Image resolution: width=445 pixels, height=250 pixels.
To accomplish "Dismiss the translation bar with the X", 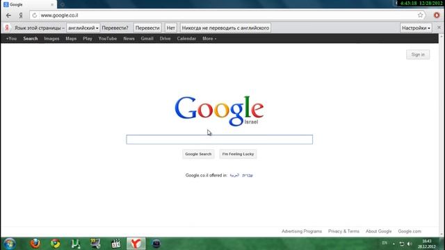I will coord(439,28).
